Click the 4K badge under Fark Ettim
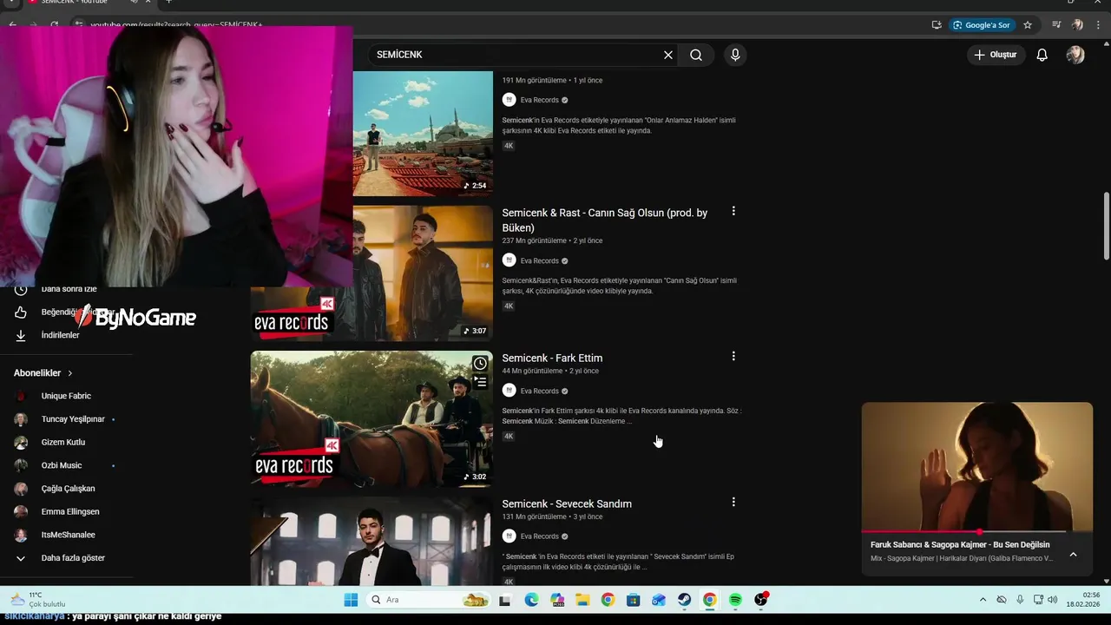 (509, 437)
